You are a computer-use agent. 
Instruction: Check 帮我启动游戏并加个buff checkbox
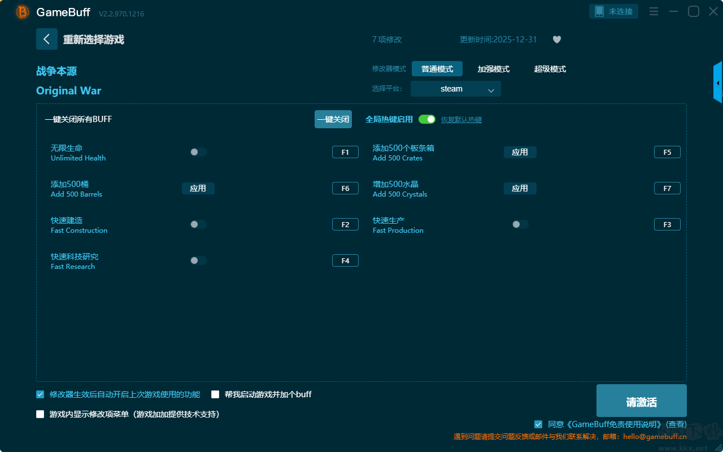coord(215,394)
